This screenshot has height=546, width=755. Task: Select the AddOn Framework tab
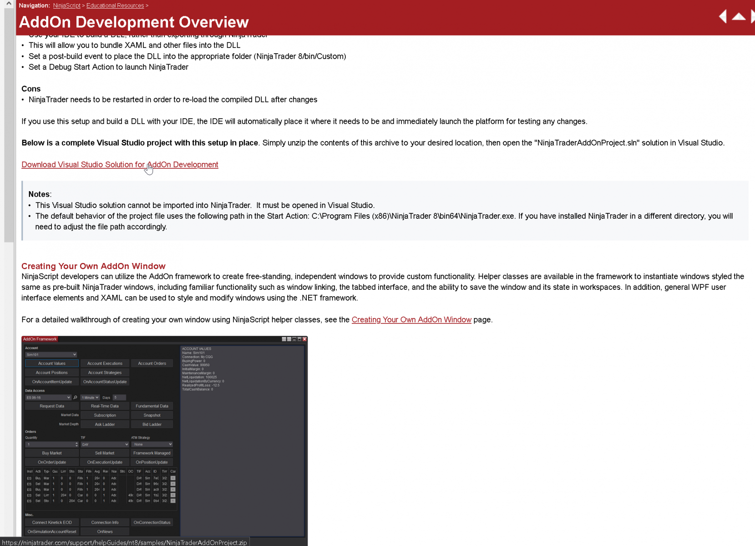[40, 339]
